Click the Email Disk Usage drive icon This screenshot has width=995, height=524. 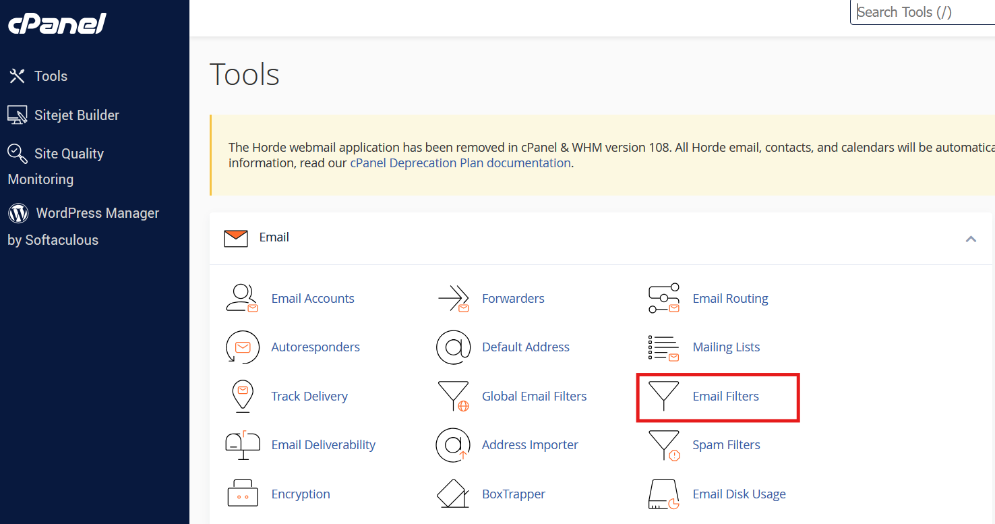[663, 494]
